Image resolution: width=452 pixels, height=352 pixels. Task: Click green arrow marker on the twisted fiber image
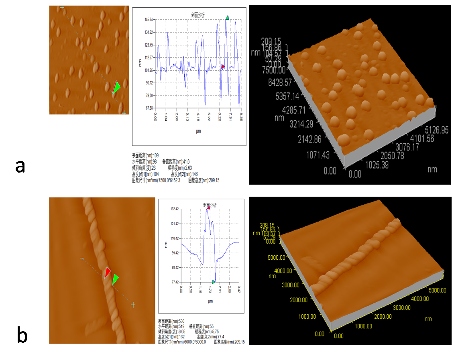pyautogui.click(x=115, y=279)
